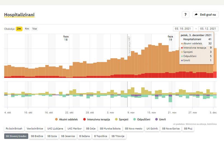Switch period to 4m

[x=27, y=29]
